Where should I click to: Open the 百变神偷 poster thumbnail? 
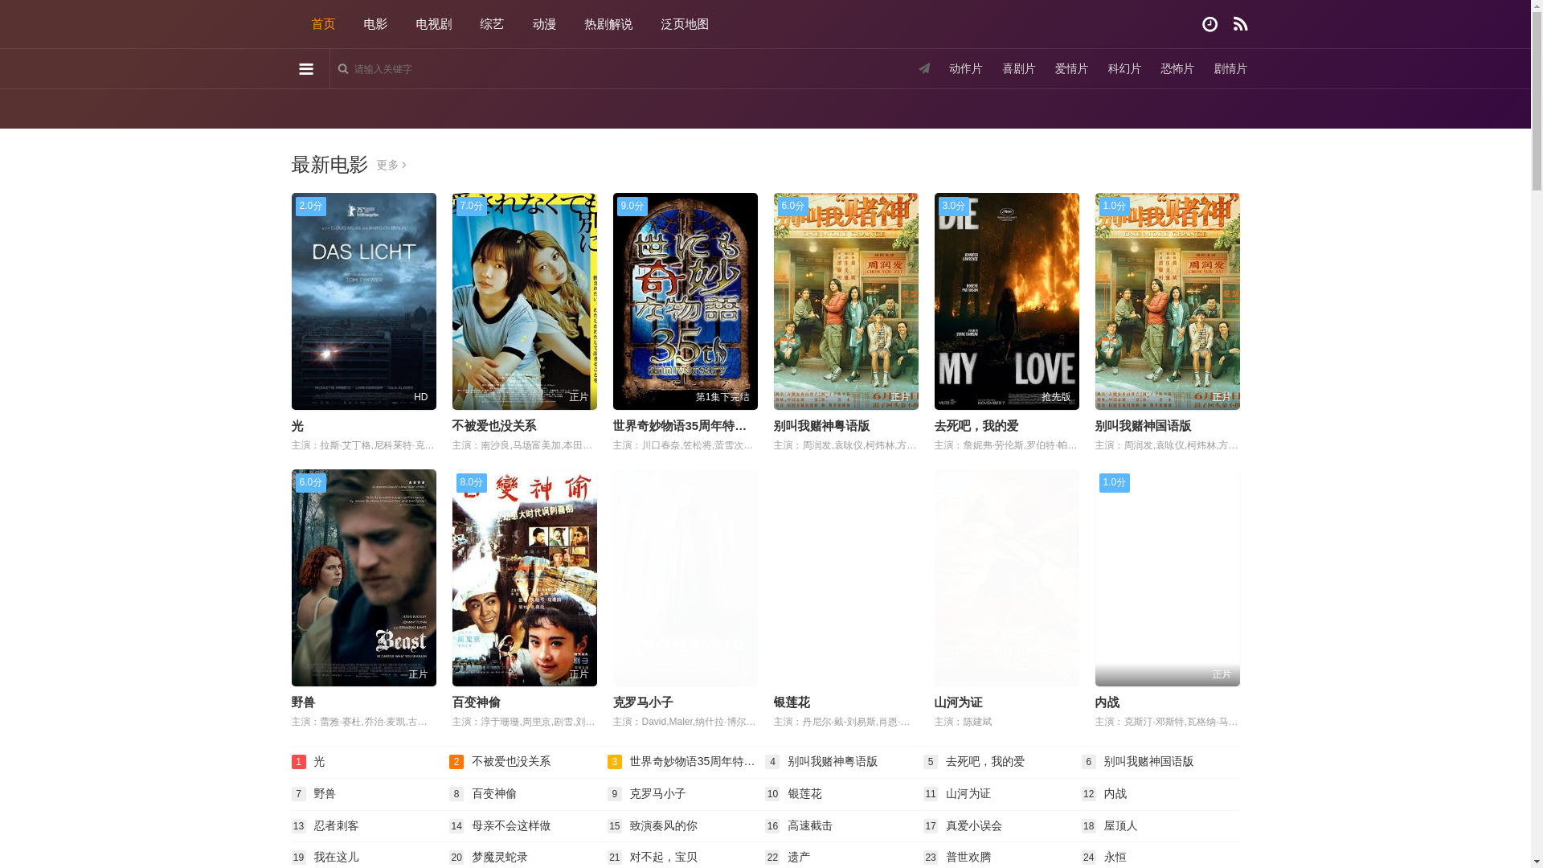[525, 578]
